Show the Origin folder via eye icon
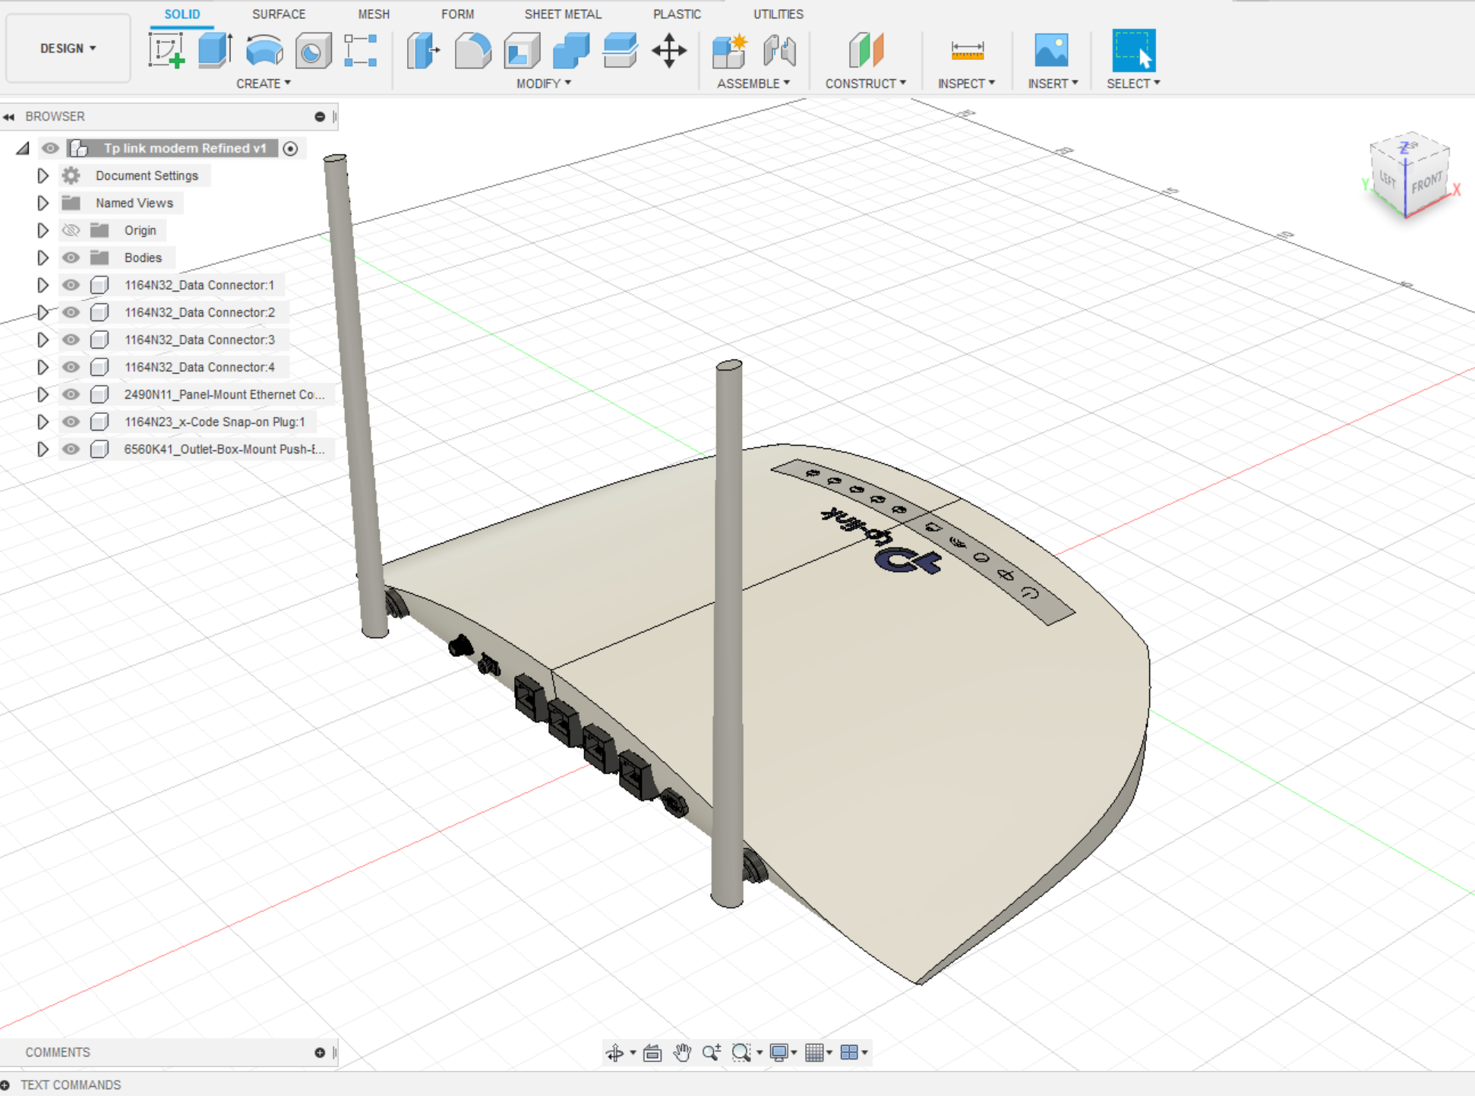1475x1096 pixels. (71, 230)
